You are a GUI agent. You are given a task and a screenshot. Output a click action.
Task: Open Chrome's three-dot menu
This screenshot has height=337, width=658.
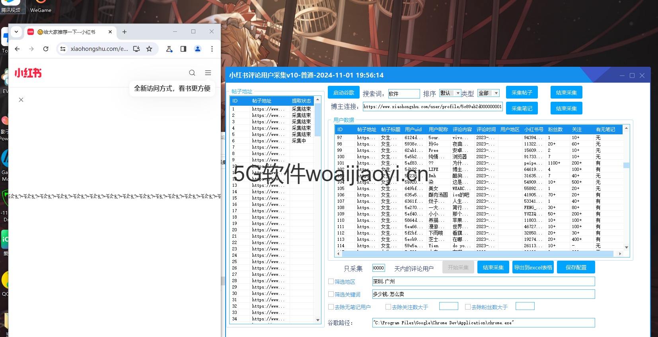212,49
